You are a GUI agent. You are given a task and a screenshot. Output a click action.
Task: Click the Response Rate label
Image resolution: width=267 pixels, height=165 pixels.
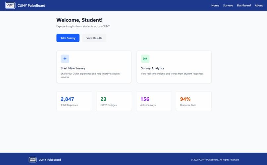pyautogui.click(x=188, y=105)
